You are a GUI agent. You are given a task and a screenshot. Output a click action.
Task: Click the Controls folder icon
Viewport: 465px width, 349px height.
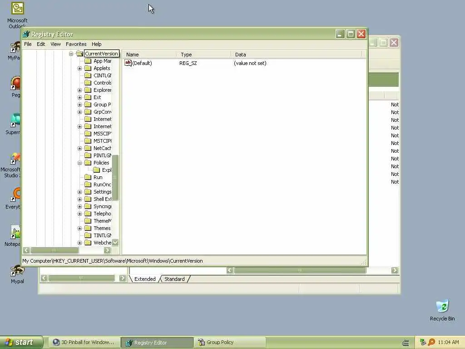(88, 83)
